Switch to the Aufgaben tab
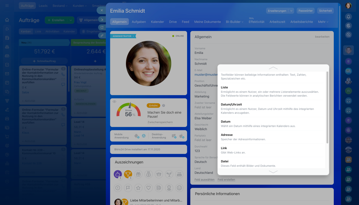 coord(139,22)
